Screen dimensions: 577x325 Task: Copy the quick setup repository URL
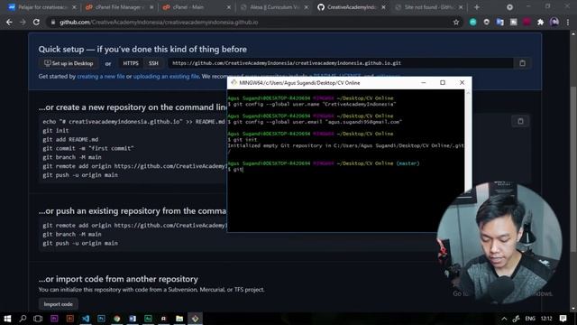click(x=522, y=63)
